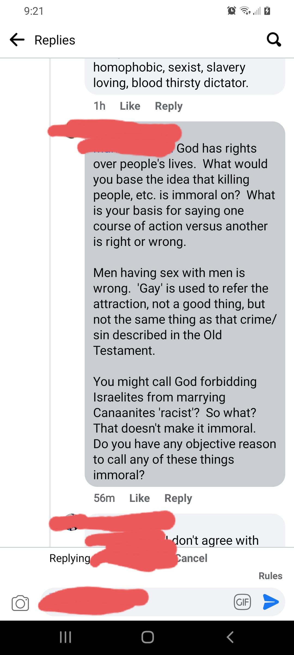Open search with the magnifier icon
294x655 pixels.
point(274,40)
